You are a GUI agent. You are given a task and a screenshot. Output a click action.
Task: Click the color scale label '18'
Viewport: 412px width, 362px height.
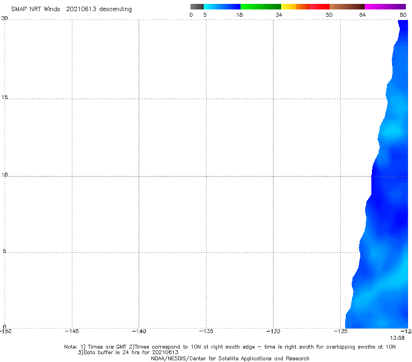point(239,14)
